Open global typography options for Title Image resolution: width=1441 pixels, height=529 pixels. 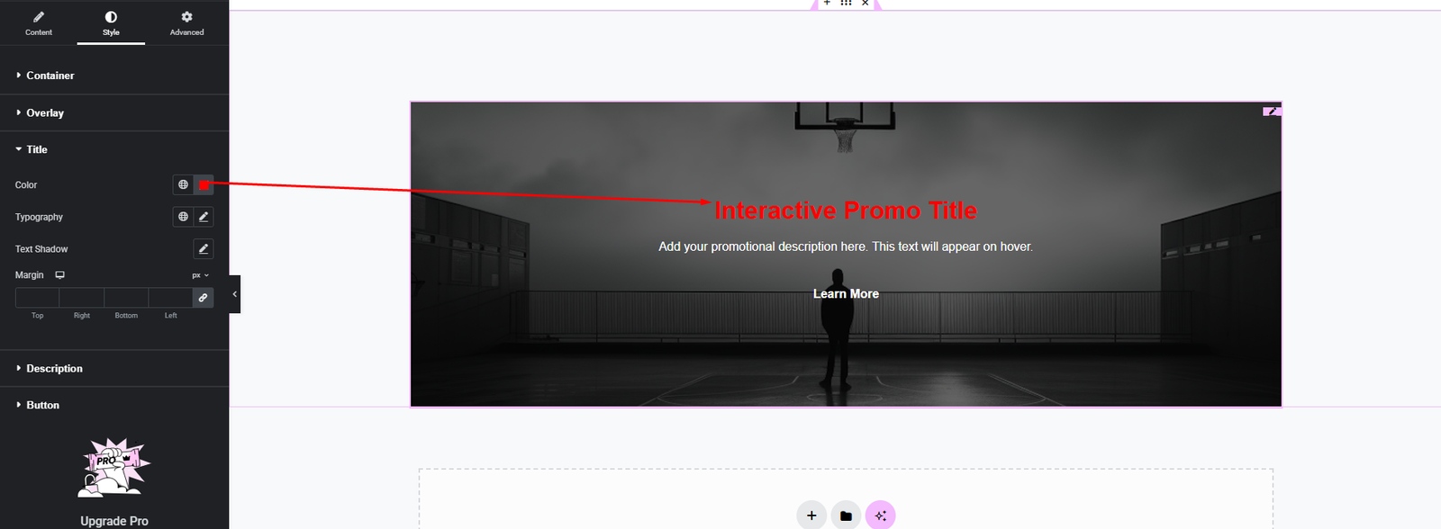[x=183, y=217]
